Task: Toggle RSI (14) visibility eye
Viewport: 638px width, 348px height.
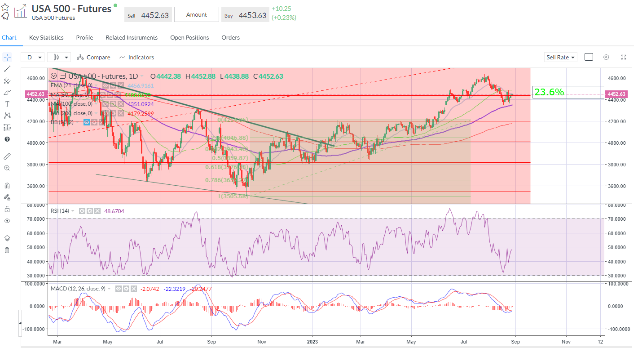Action: (82, 211)
